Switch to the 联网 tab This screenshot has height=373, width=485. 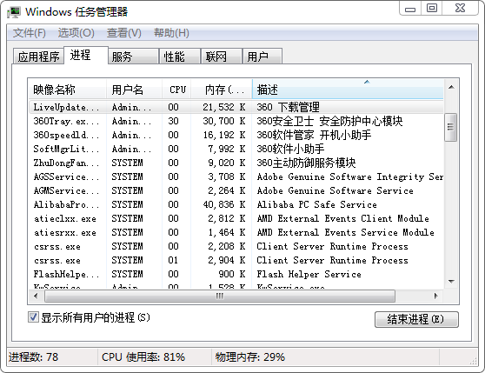[222, 57]
